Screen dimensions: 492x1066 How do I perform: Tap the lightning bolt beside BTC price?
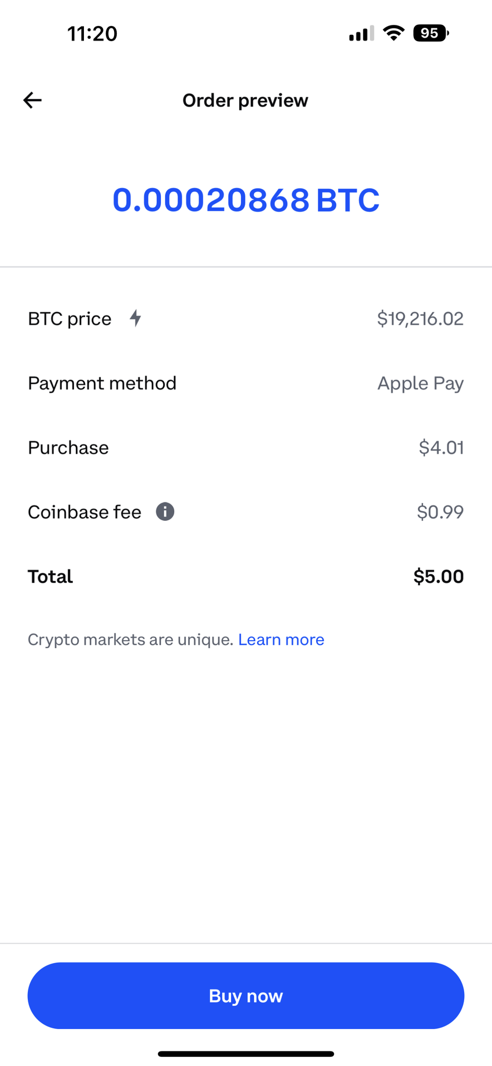pyautogui.click(x=135, y=318)
